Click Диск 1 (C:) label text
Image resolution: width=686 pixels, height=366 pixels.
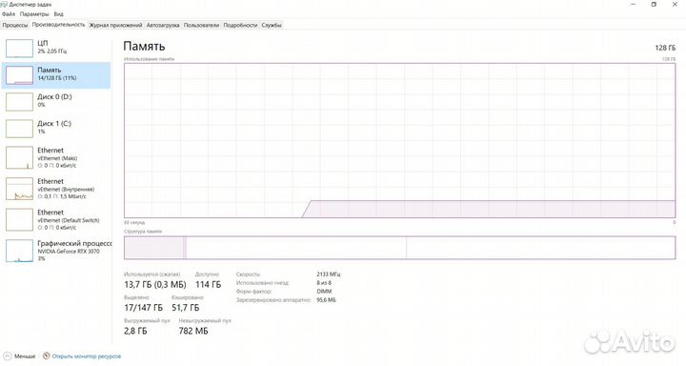tap(54, 124)
